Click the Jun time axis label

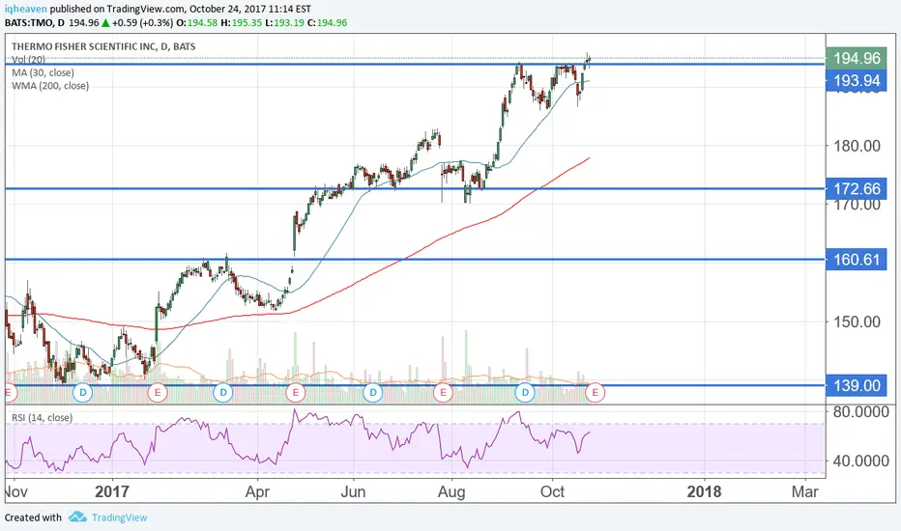353,492
